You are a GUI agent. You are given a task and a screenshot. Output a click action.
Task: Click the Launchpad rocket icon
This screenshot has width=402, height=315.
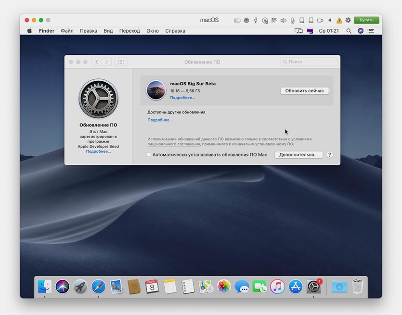pyautogui.click(x=80, y=287)
